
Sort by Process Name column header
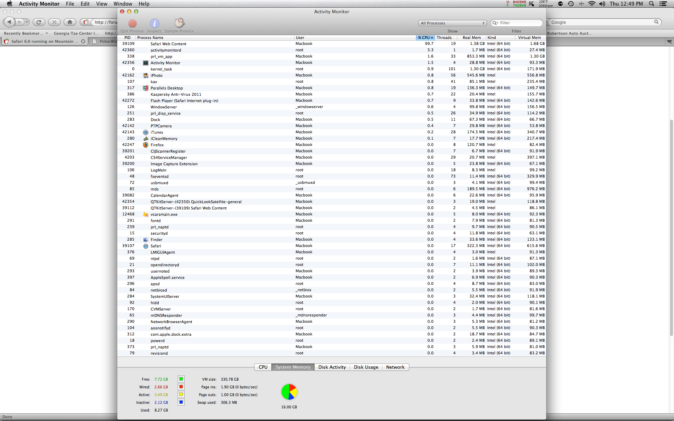(x=215, y=38)
